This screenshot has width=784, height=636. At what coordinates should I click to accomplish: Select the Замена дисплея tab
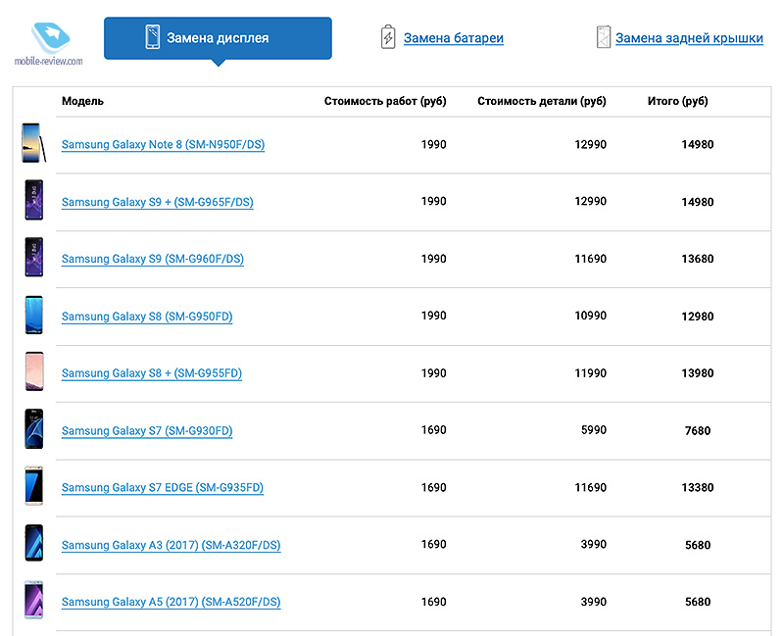coord(218,38)
